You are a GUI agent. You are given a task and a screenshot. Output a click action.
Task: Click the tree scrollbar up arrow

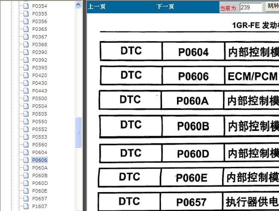tap(78, 4)
